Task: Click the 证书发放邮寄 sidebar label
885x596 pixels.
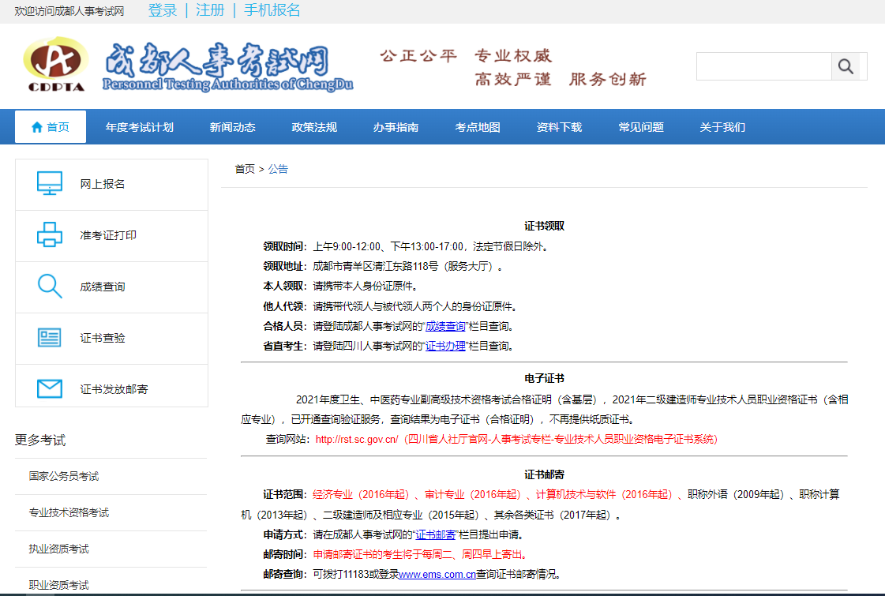Action: pos(114,389)
